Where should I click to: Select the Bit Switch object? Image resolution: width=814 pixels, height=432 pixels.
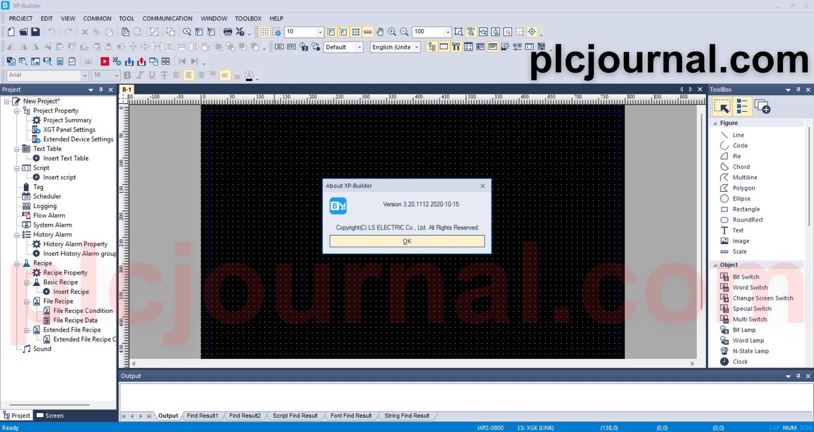pyautogui.click(x=739, y=277)
